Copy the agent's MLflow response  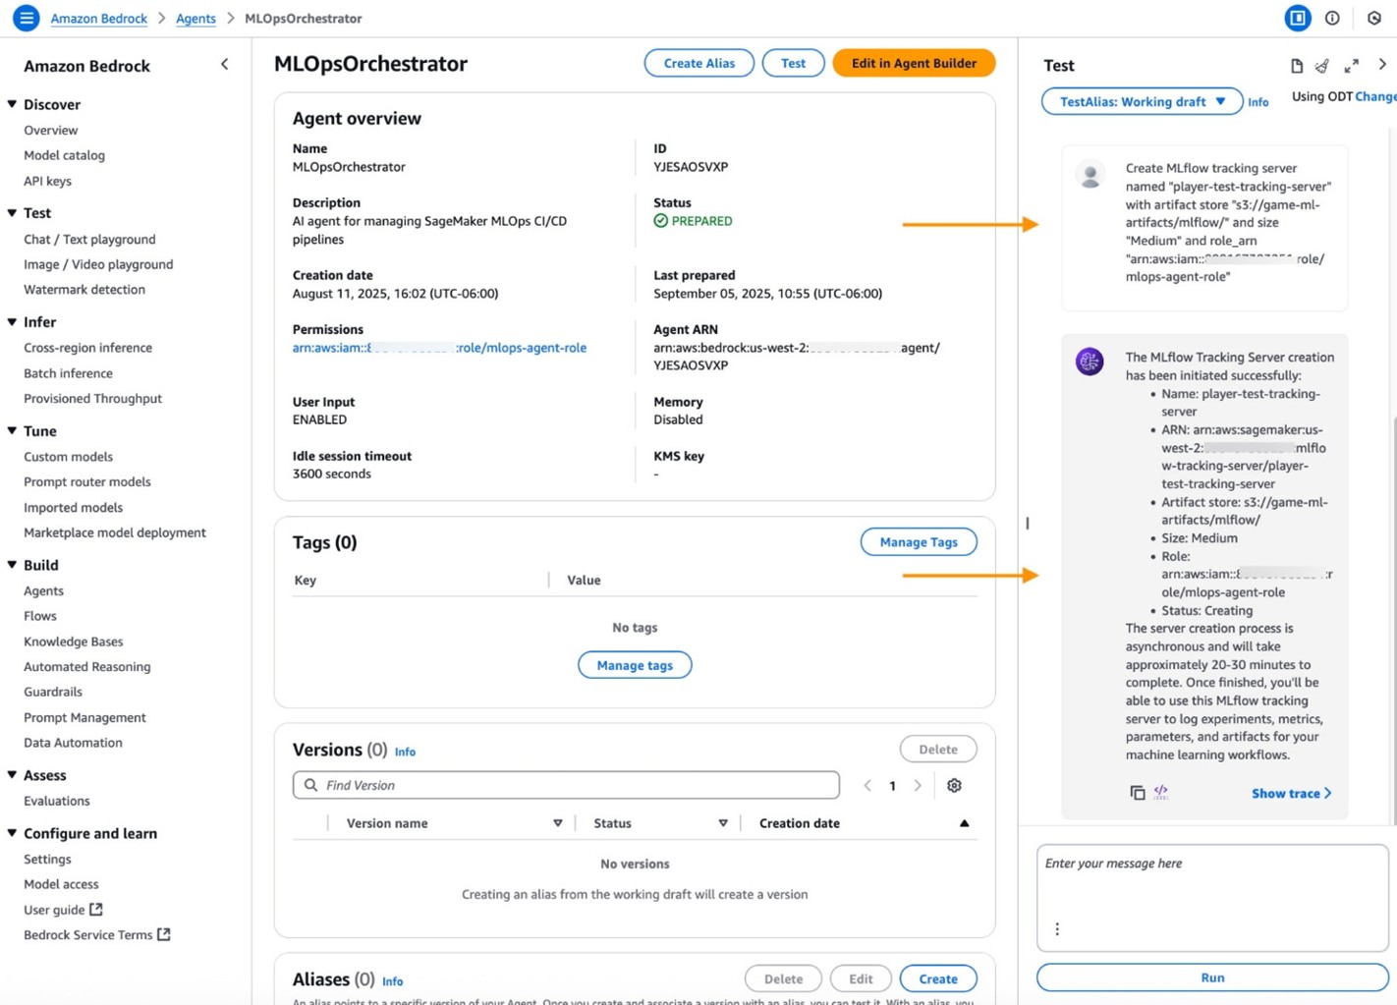click(x=1137, y=792)
